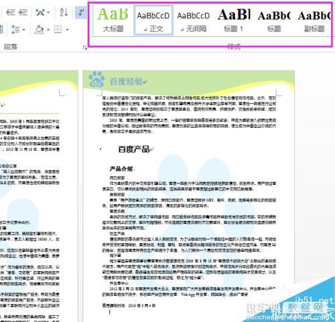335x322 pixels.
Task: Apply the 正文 style
Action: click(153, 20)
